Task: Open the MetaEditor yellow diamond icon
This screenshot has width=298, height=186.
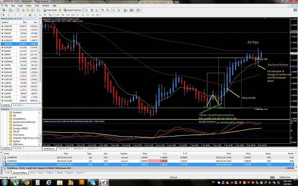Action: pyautogui.click(x=60, y=10)
